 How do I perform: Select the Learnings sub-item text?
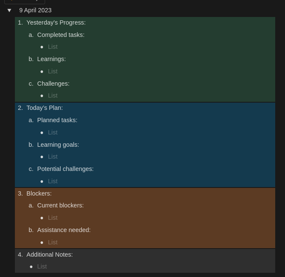51,59
